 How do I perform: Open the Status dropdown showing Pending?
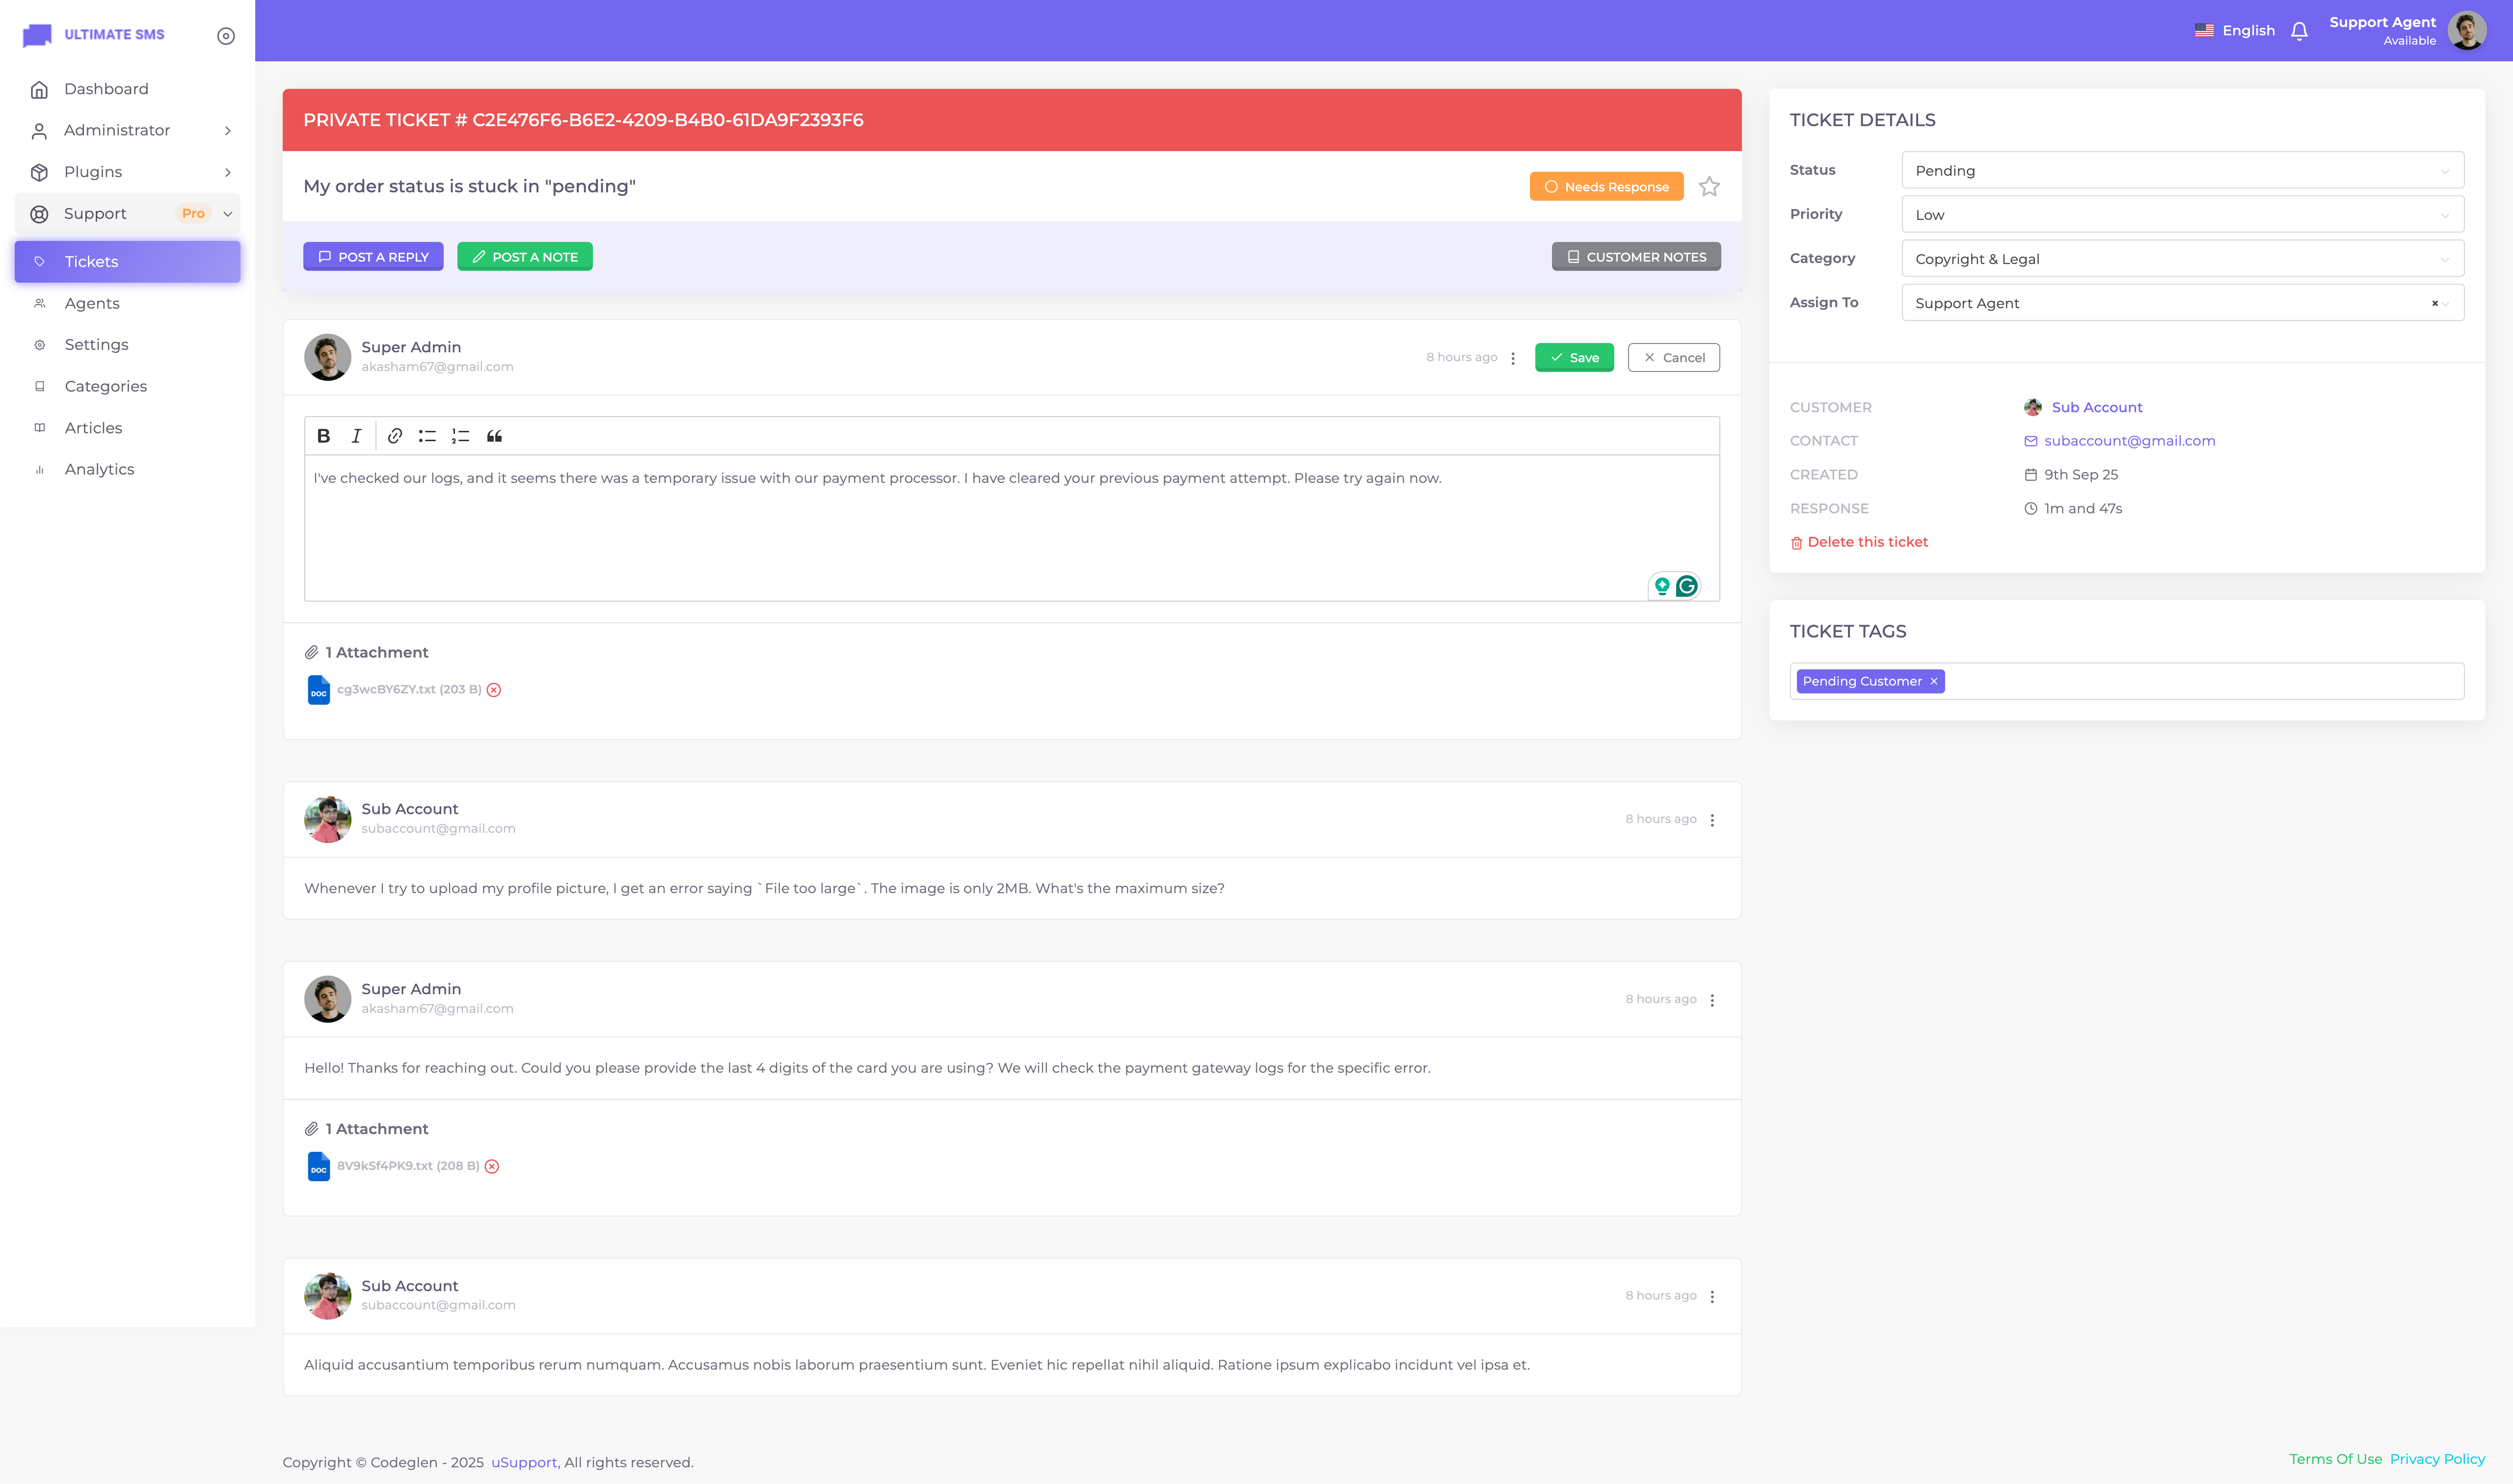[x=2181, y=171]
